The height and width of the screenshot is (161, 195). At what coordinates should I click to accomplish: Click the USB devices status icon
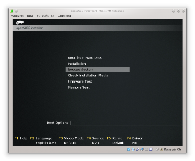(x=137, y=149)
